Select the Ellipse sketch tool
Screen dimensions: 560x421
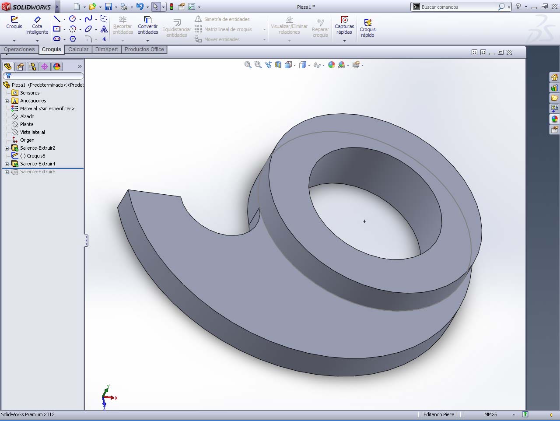tap(88, 29)
